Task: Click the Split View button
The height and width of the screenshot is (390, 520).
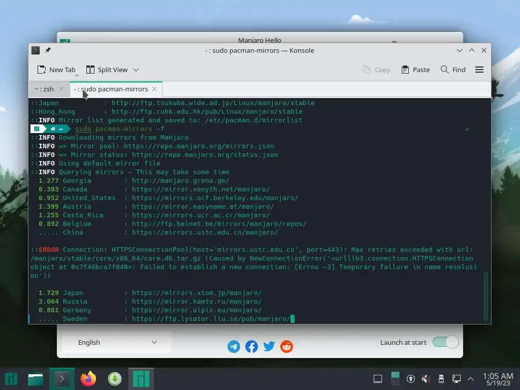Action: pyautogui.click(x=107, y=70)
